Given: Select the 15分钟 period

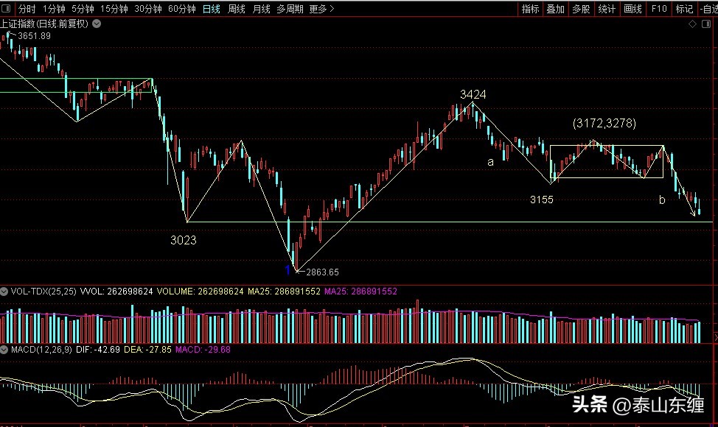Looking at the screenshot, I should (114, 9).
